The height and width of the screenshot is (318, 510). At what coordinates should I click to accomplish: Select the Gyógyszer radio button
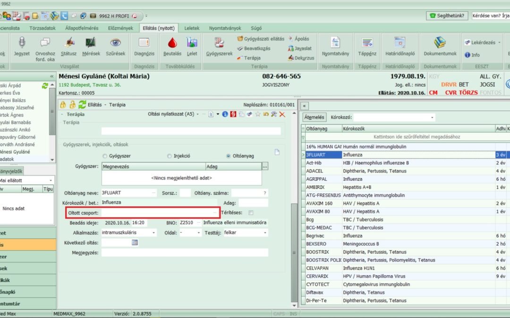click(x=105, y=156)
